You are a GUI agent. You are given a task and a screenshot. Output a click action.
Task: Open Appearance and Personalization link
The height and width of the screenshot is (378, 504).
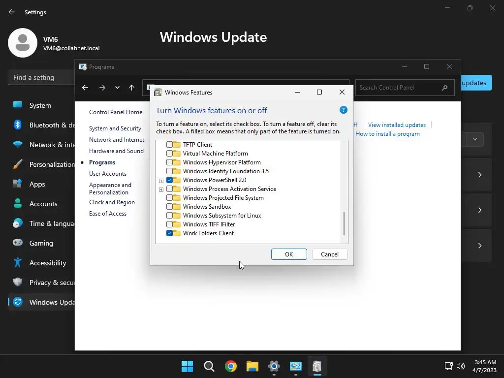(110, 189)
